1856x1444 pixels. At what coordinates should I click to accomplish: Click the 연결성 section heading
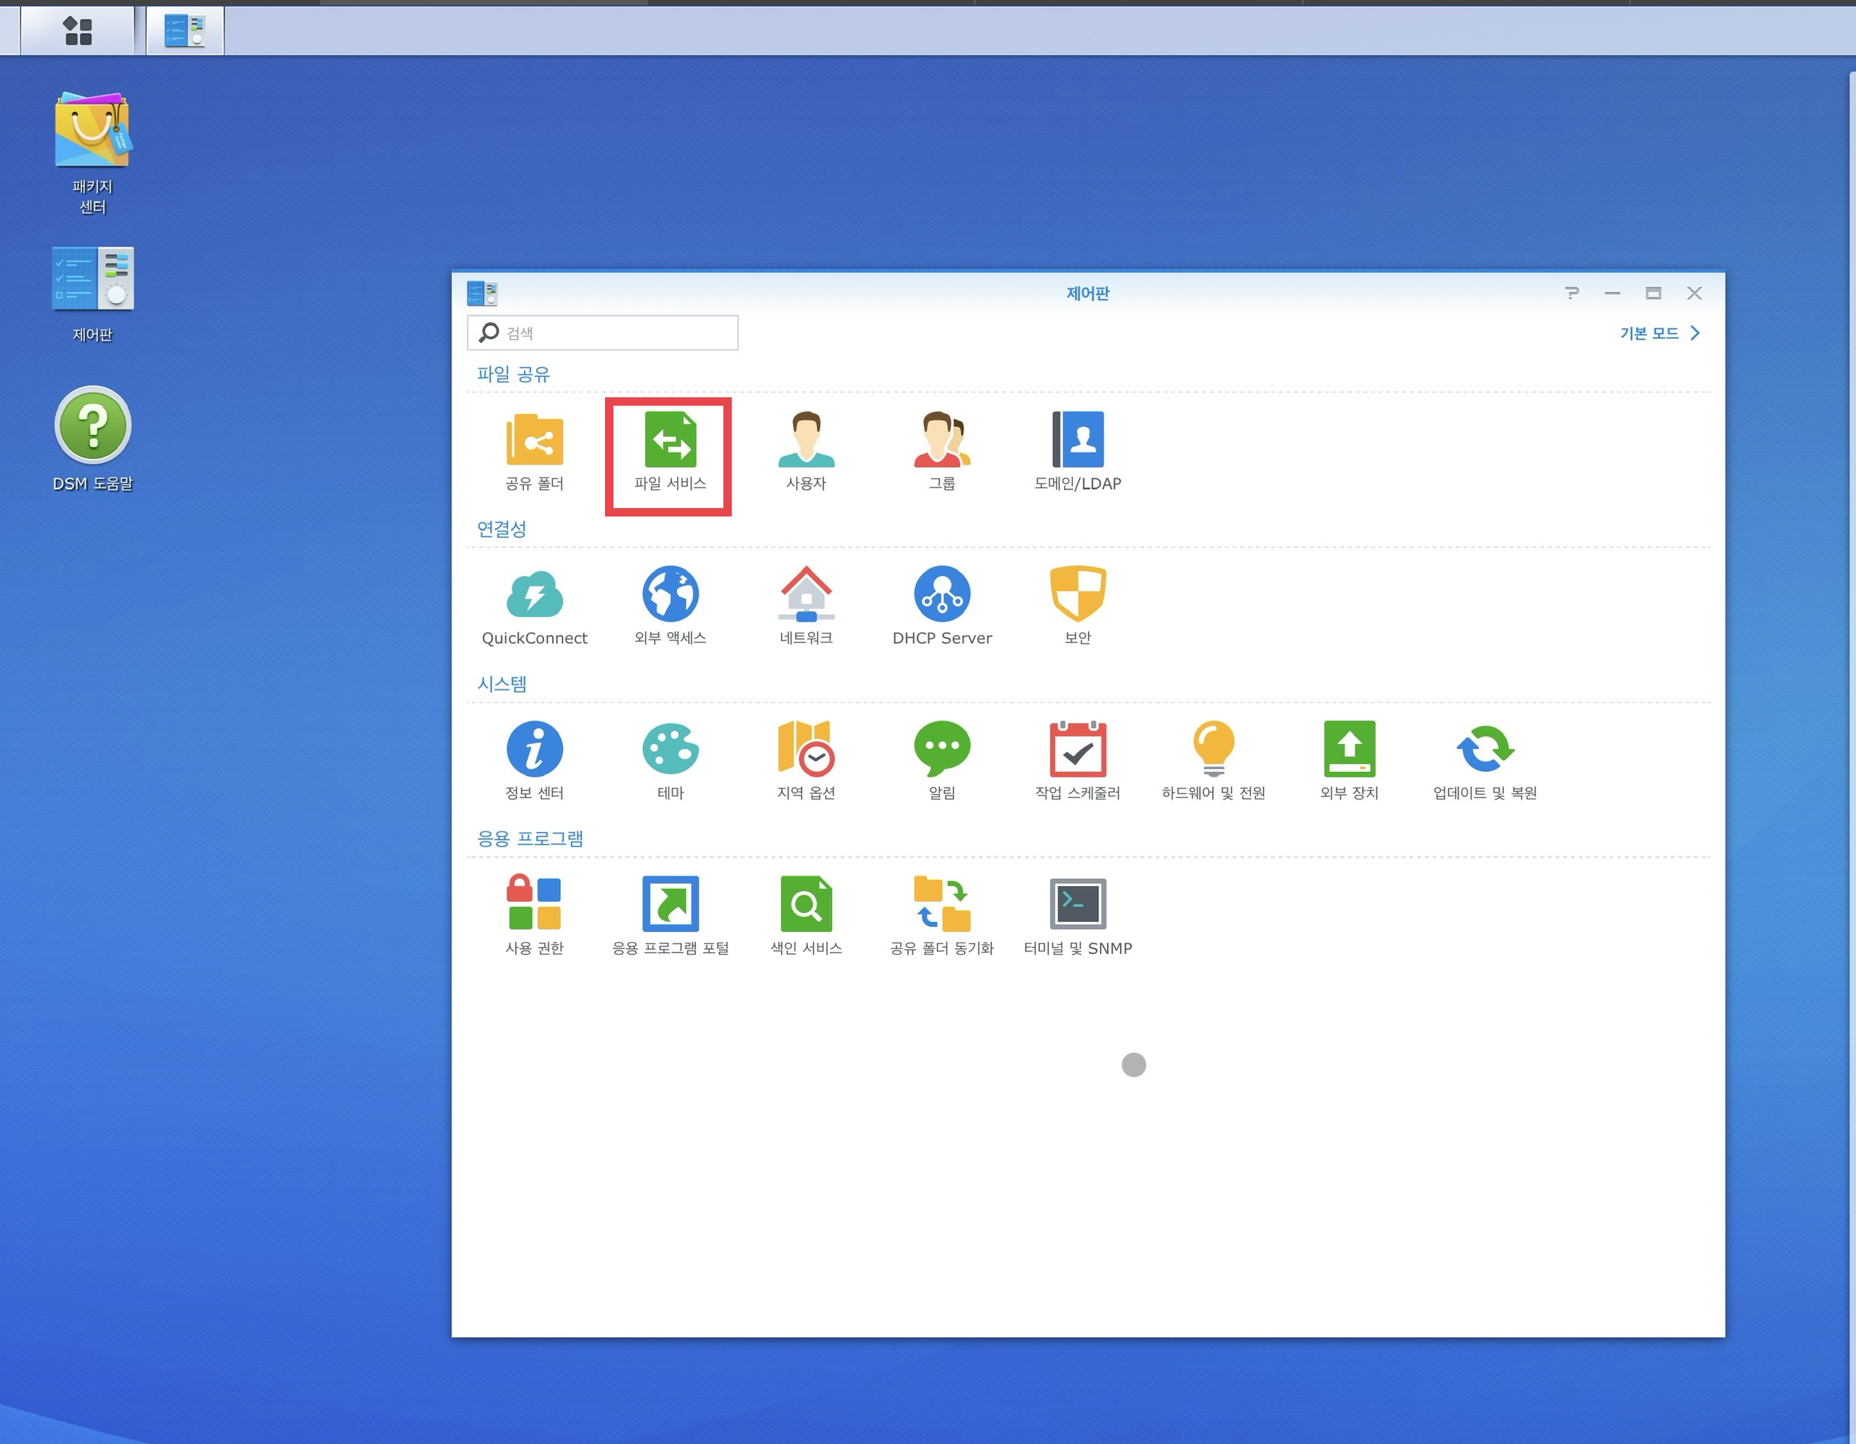coord(501,529)
